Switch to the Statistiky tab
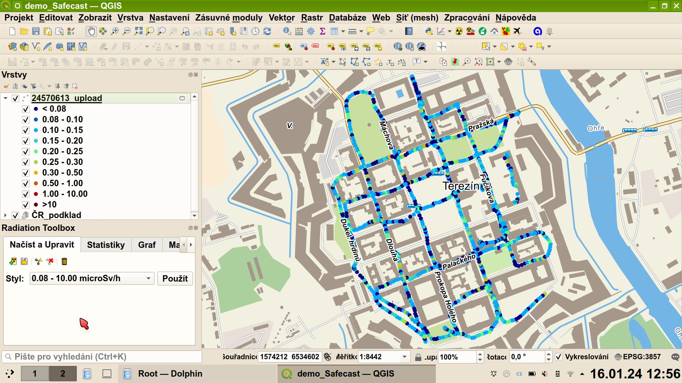This screenshot has width=682, height=383. tap(106, 245)
